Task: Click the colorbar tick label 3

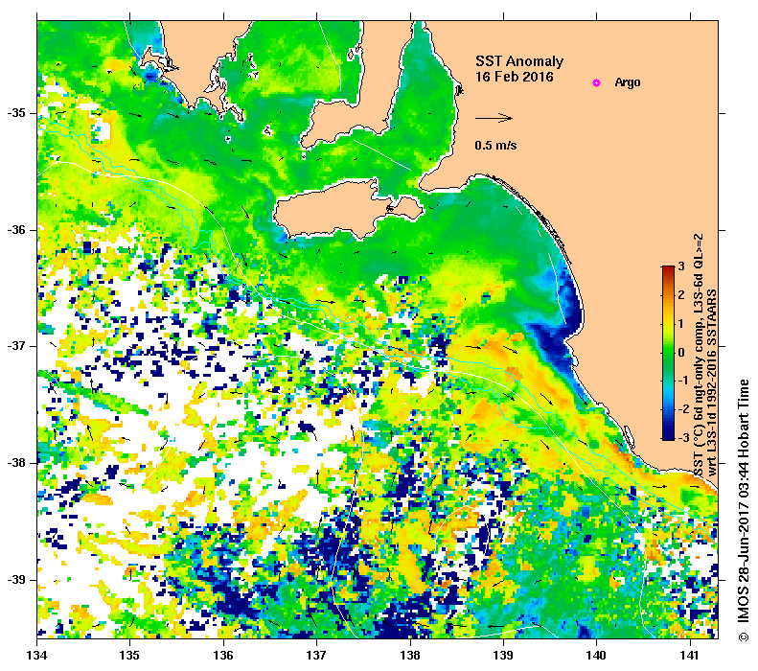Action: [x=681, y=266]
